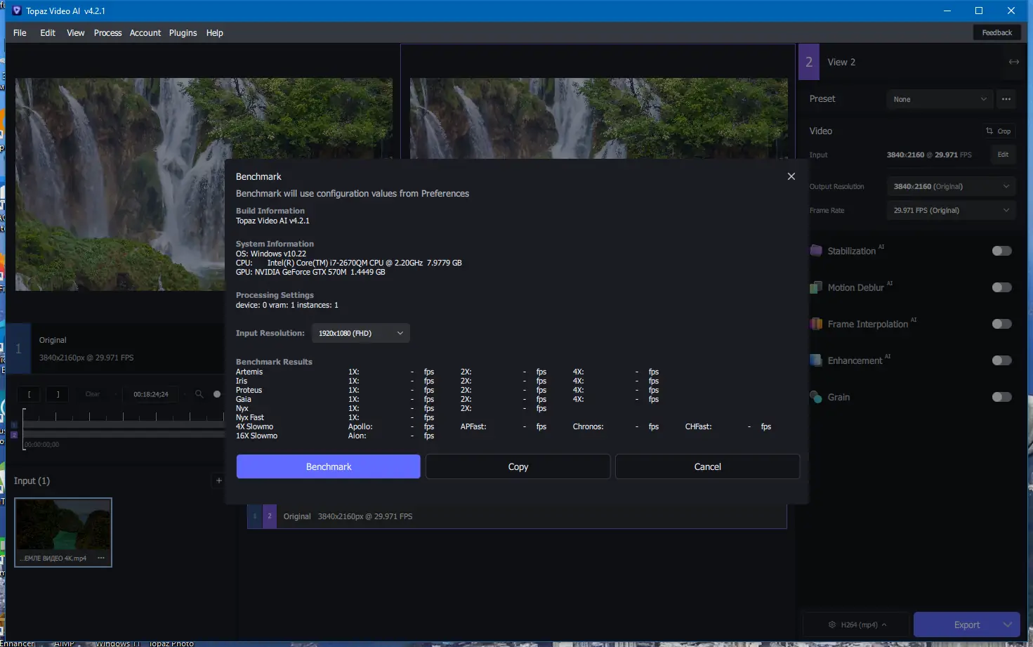Add a new input with the plus icon
This screenshot has height=647, width=1033.
pyautogui.click(x=219, y=481)
